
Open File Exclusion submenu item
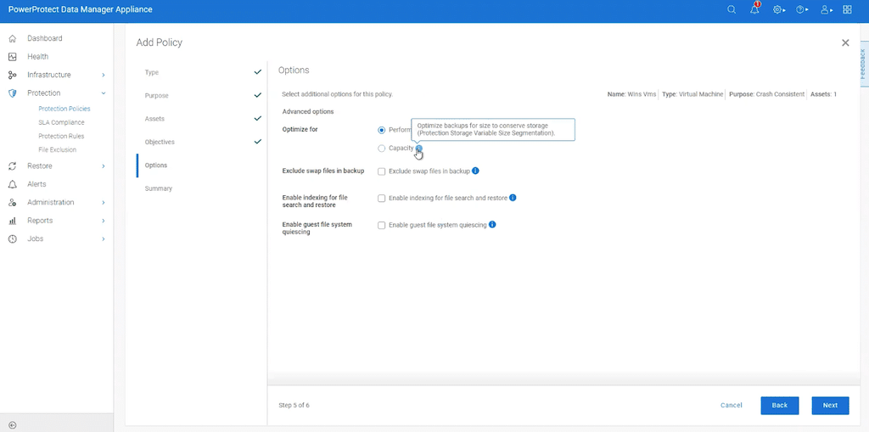tap(58, 149)
